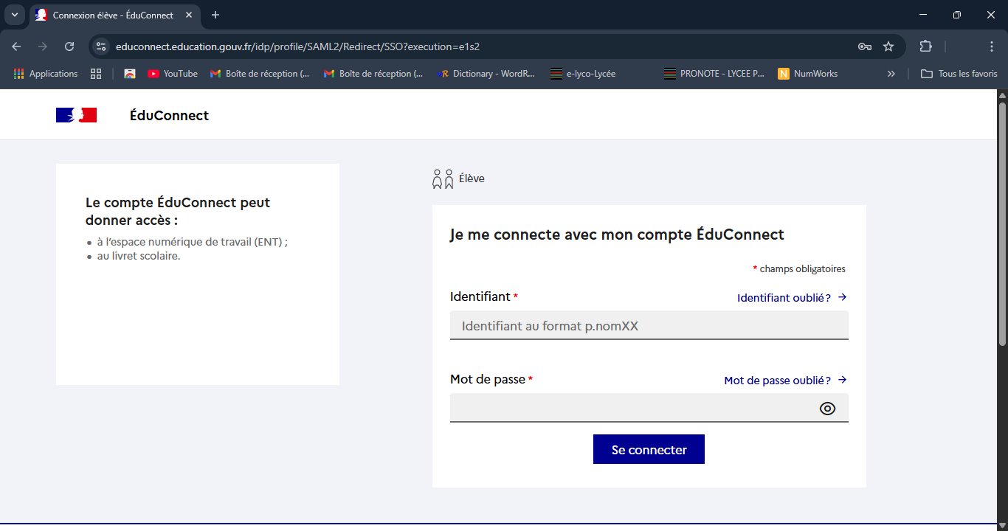Screen dimensions: 1008x531
Task: Go back to previous page
Action: tap(16, 46)
